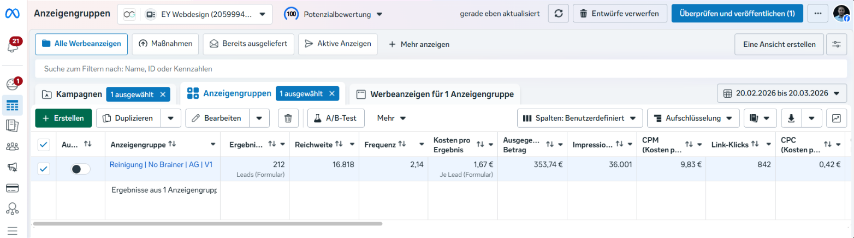Open the charts view icon button
This screenshot has height=238, width=854.
[836, 118]
